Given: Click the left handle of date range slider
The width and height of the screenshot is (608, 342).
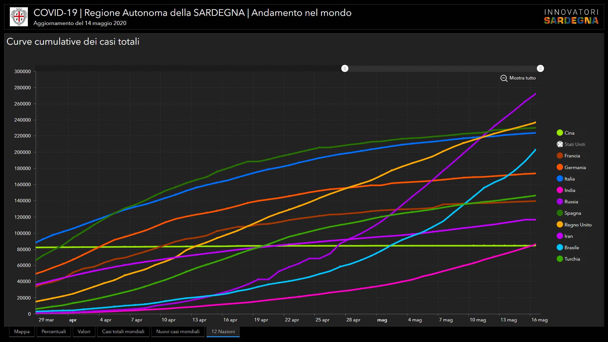Looking at the screenshot, I should 345,68.
